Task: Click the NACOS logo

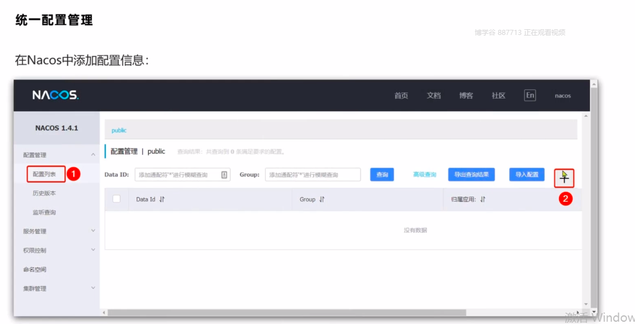Action: tap(56, 95)
